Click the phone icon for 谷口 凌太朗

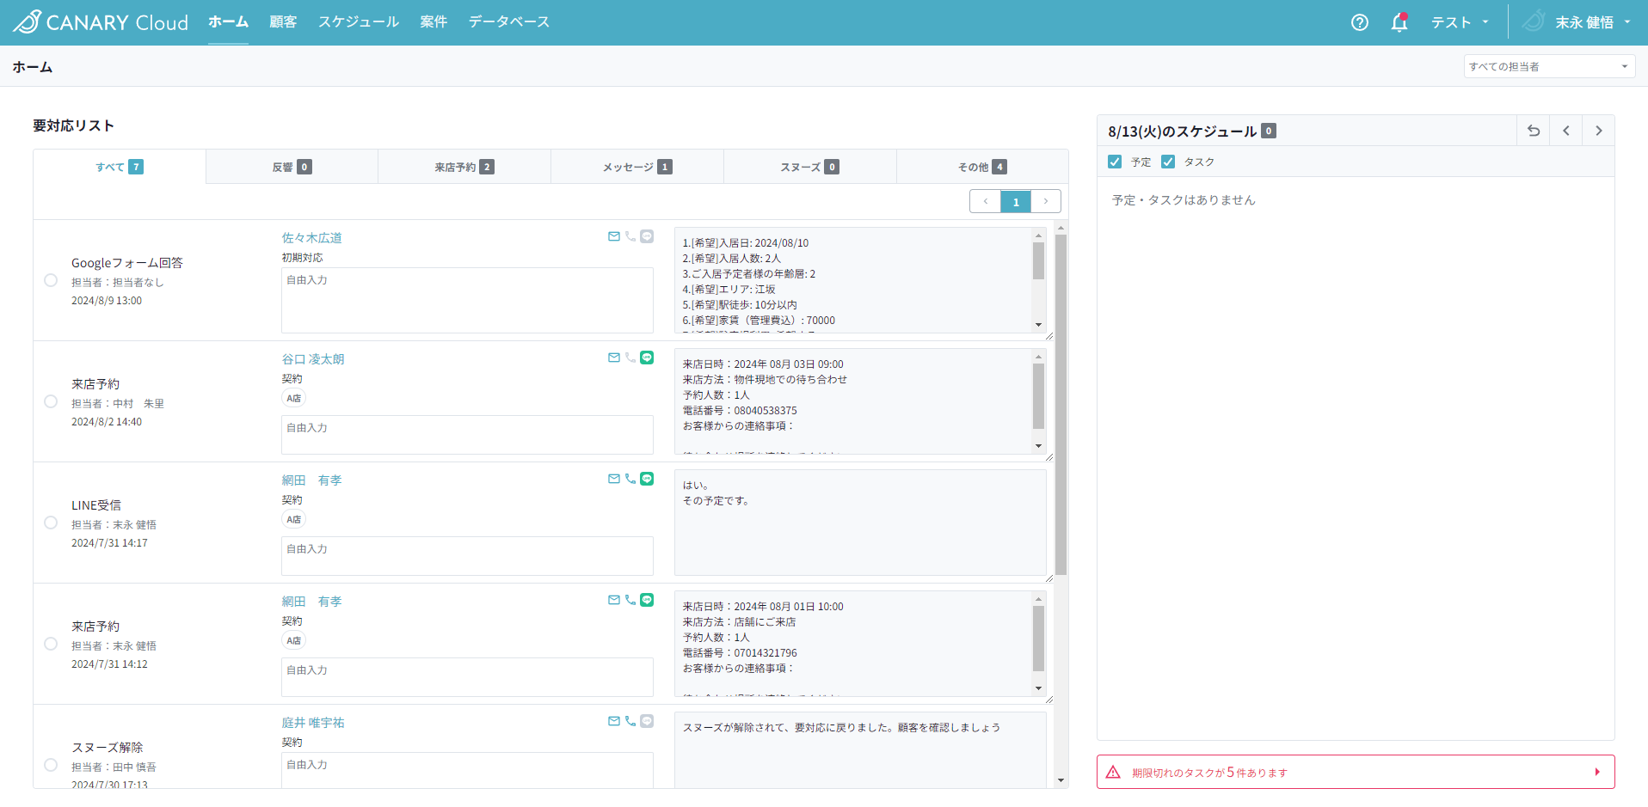point(630,358)
